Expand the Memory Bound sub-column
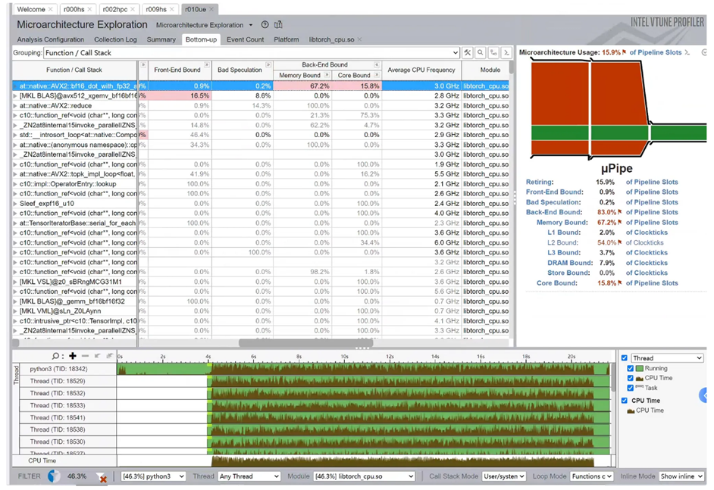 [327, 75]
